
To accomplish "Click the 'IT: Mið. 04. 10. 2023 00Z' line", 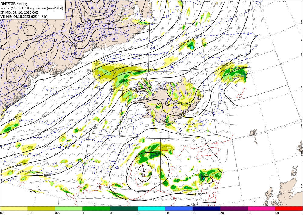I will click(19, 12).
